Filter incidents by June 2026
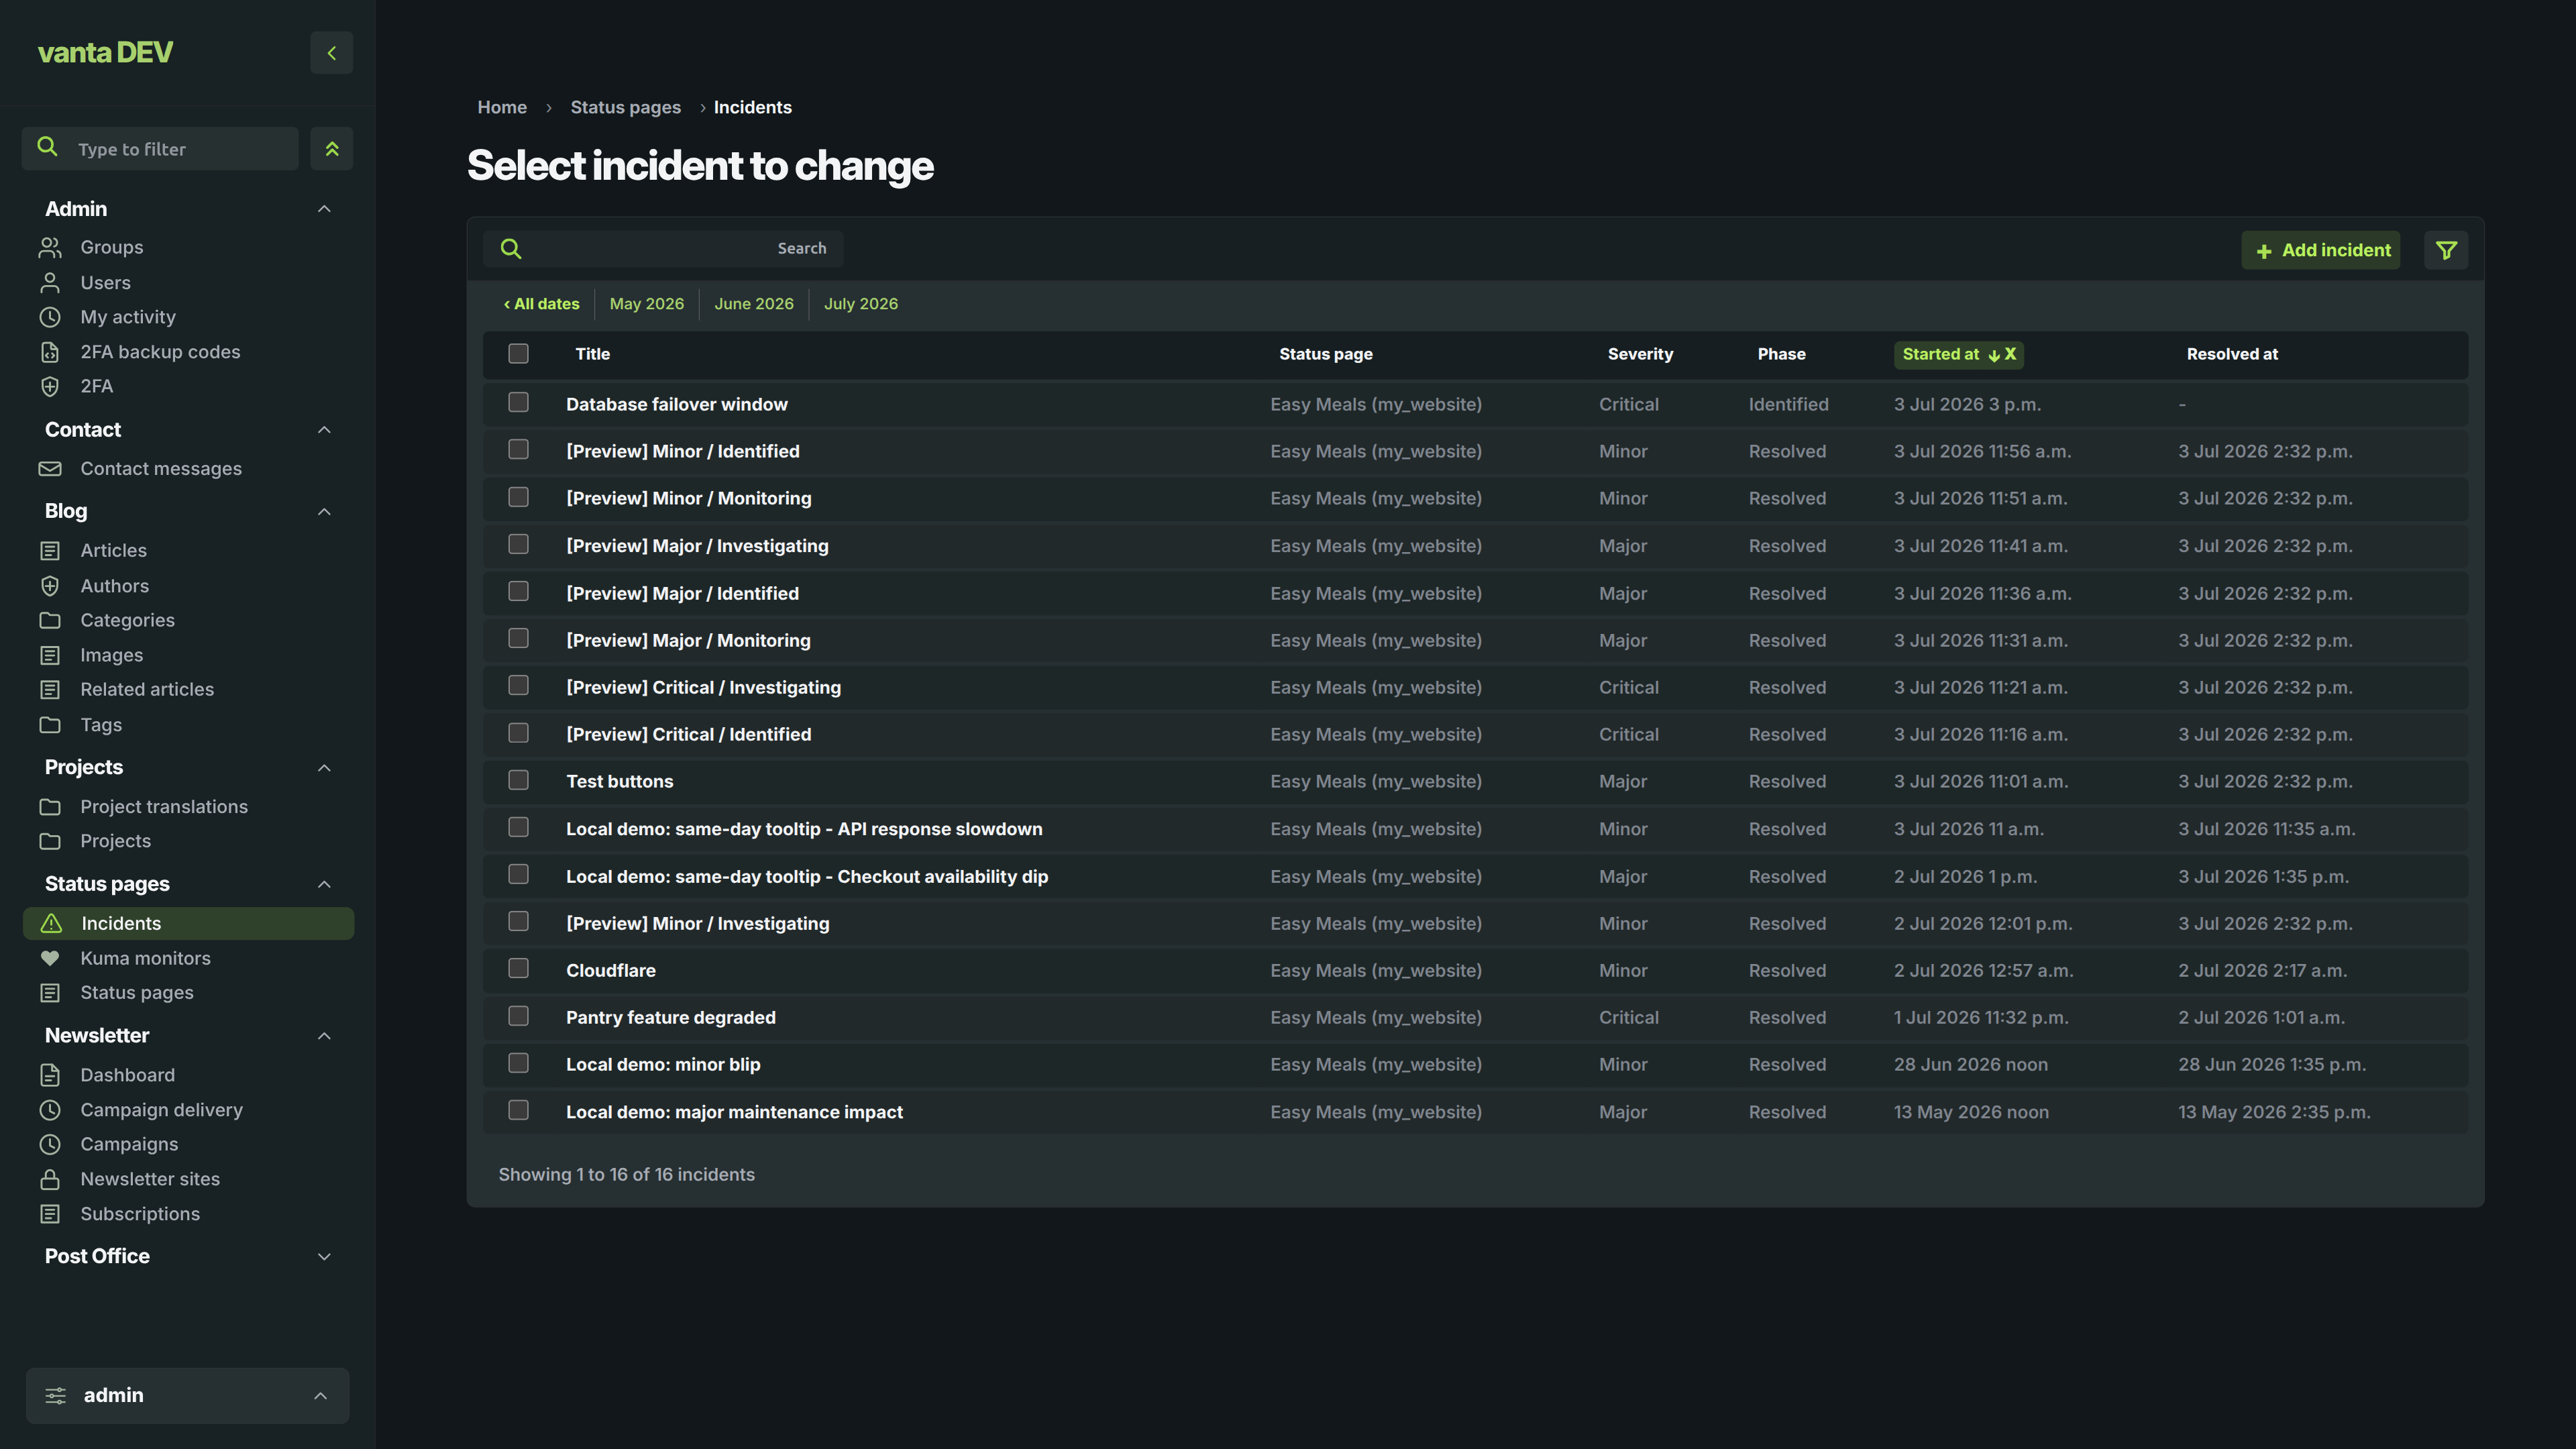The width and height of the screenshot is (2576, 1449). pyautogui.click(x=754, y=303)
